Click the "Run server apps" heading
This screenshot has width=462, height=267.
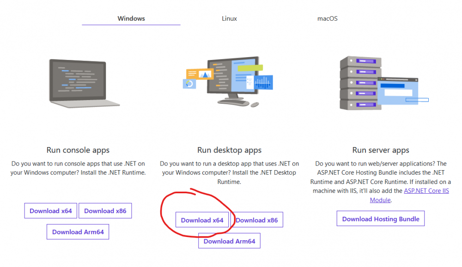pos(381,150)
